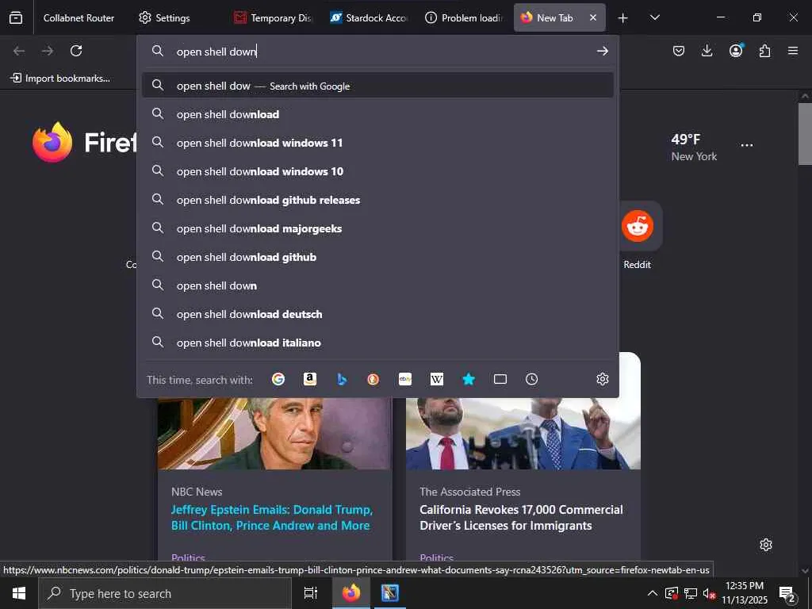Choose suggestion 'open shell download italiano'
This screenshot has height=609, width=812.
(x=377, y=343)
